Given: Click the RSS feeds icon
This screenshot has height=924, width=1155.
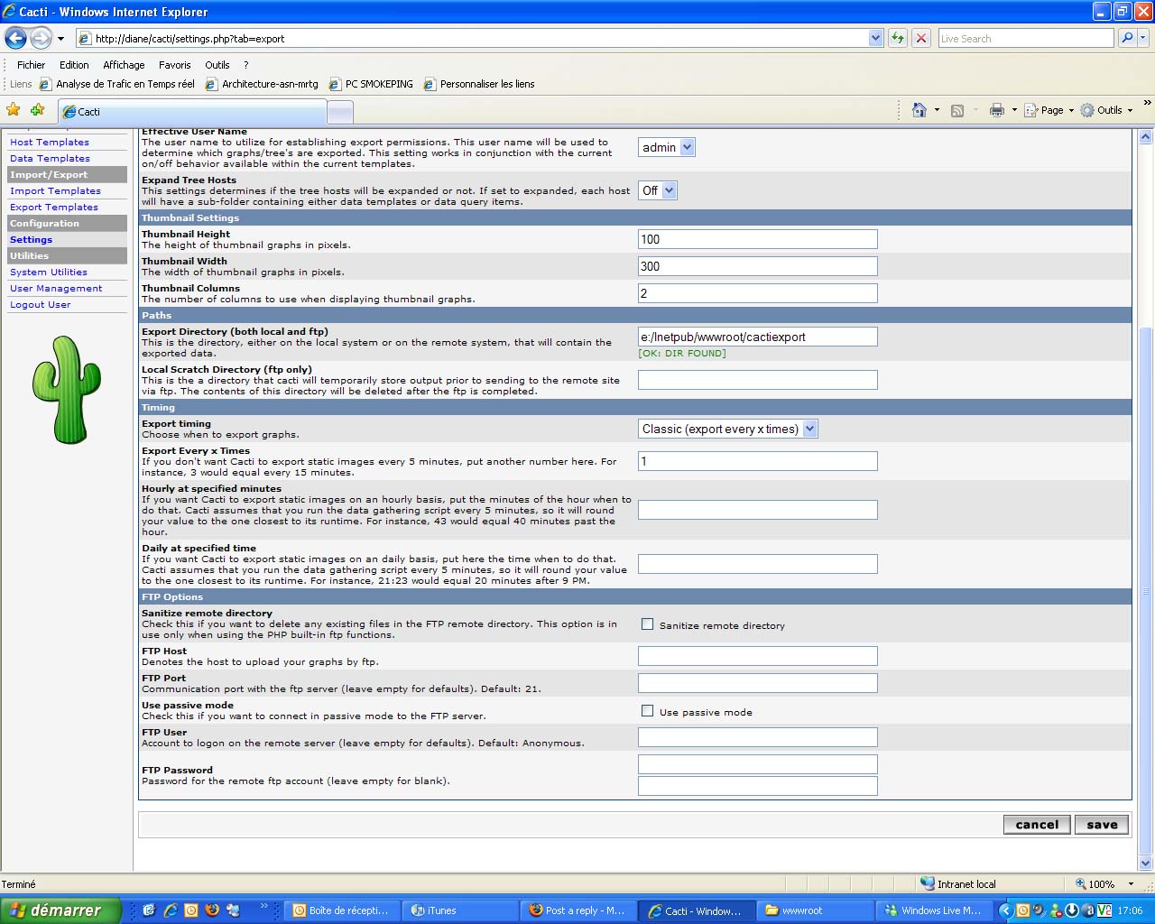Looking at the screenshot, I should 957,110.
